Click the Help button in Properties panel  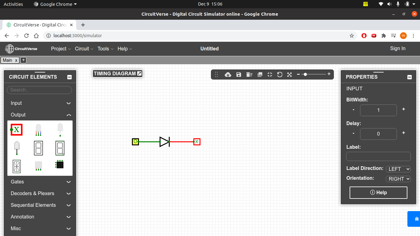click(378, 192)
